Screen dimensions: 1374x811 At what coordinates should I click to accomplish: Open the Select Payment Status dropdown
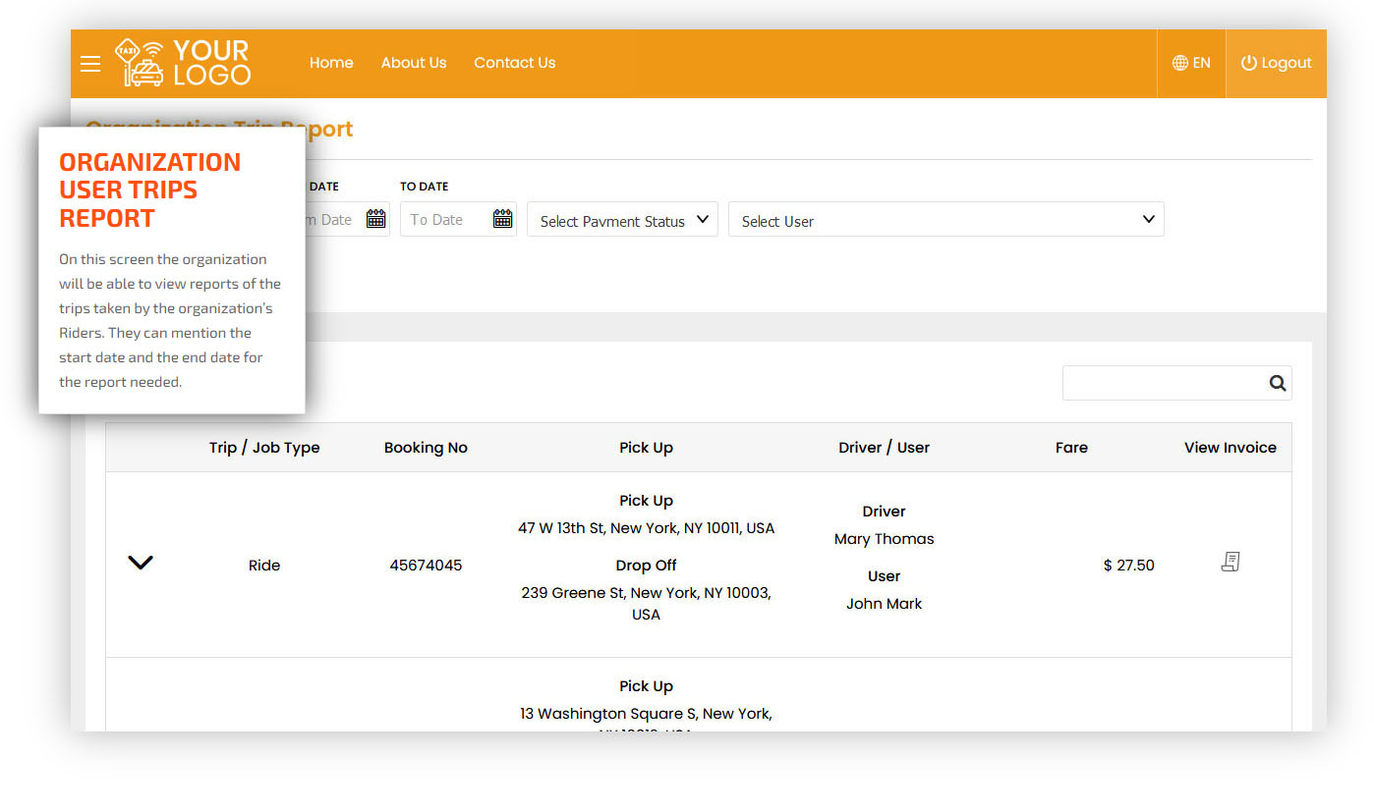coord(622,220)
